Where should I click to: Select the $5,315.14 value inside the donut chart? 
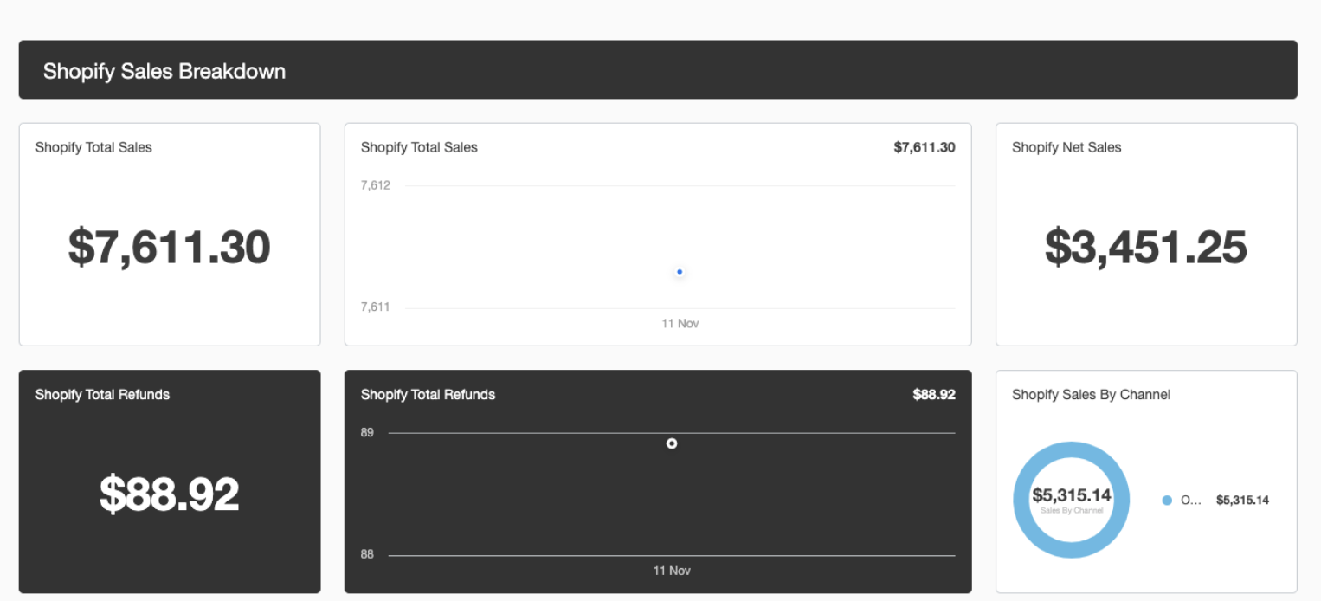(x=1071, y=496)
